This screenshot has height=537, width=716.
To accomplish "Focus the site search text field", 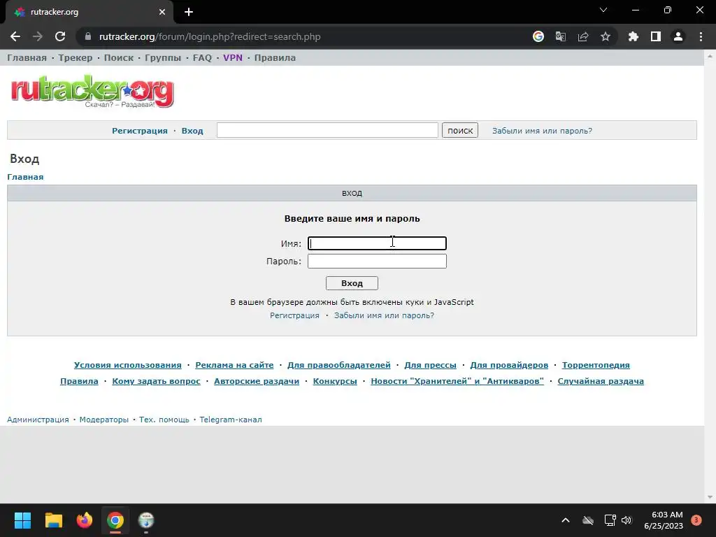I will [327, 130].
